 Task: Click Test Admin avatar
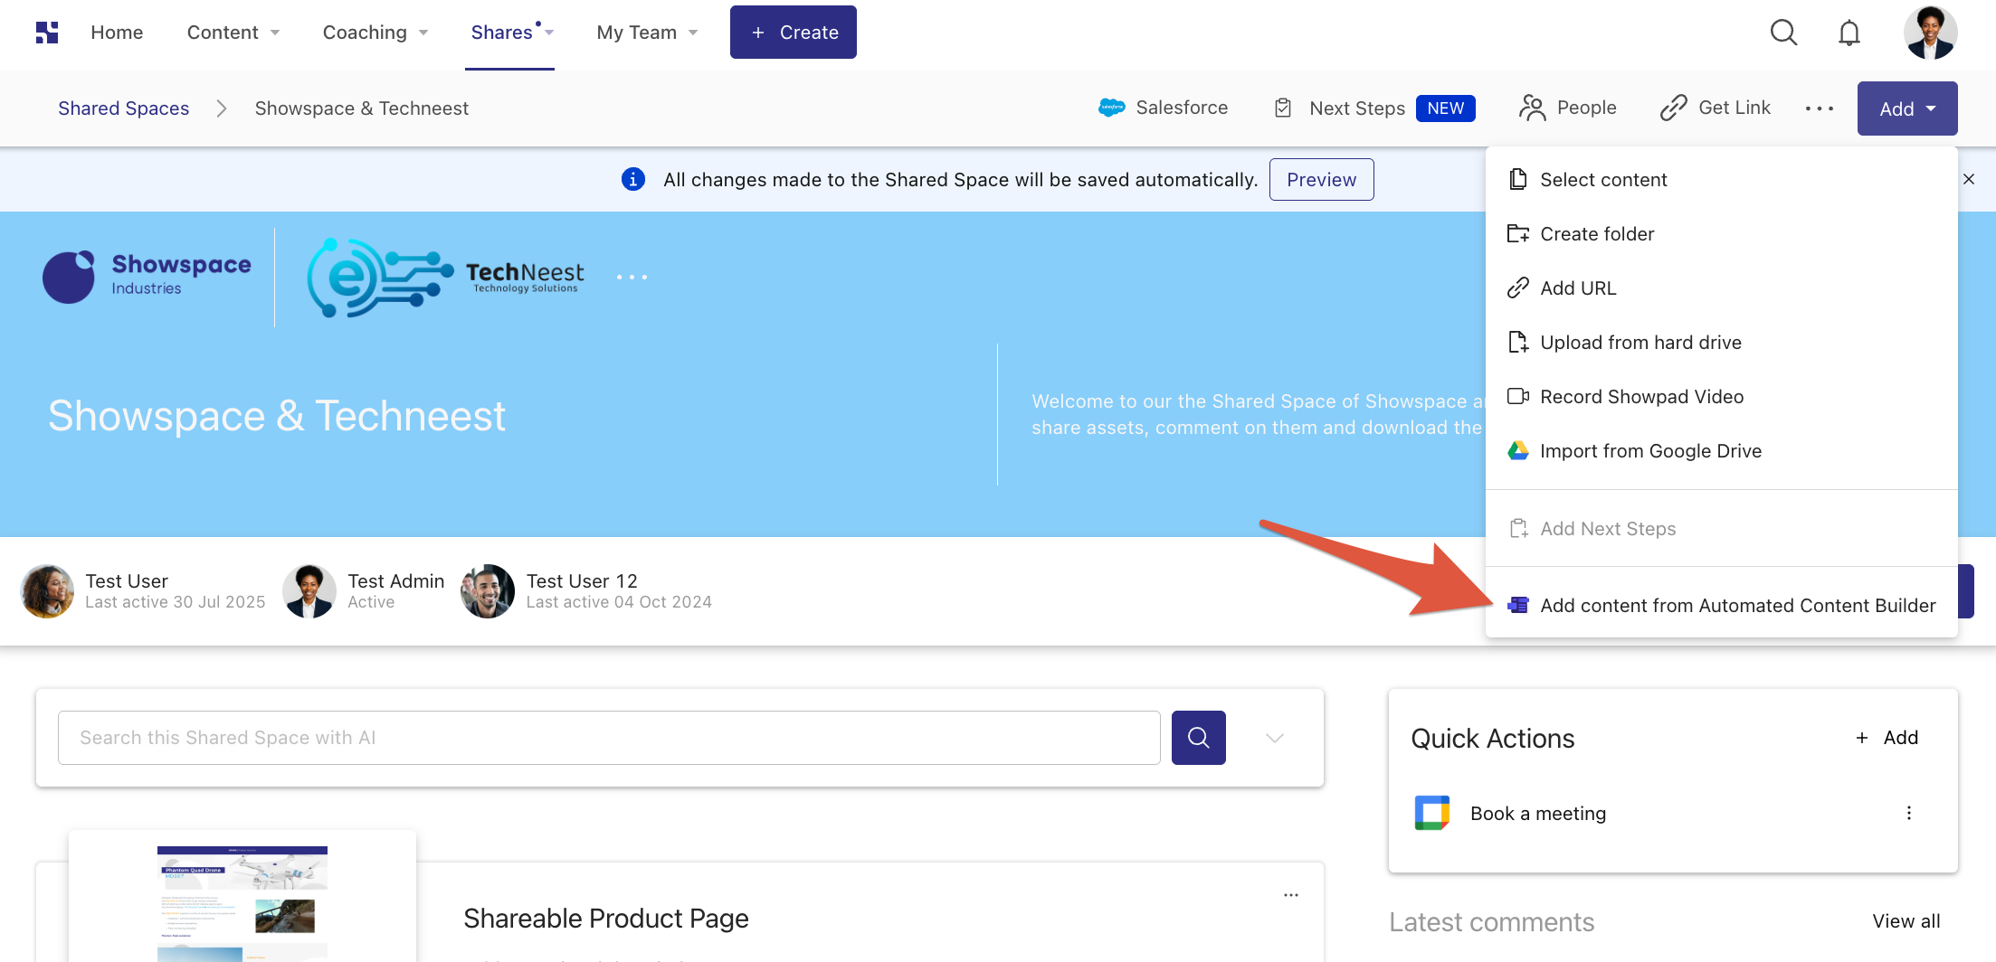point(309,591)
